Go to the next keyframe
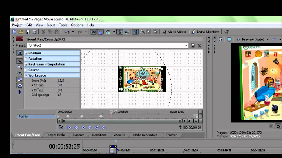282x158 pixels. click(83, 127)
